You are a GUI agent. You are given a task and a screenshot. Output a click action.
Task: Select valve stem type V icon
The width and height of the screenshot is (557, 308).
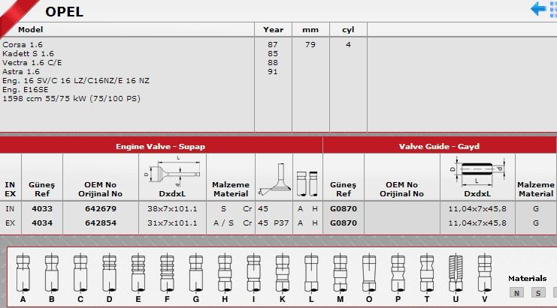tap(485, 273)
